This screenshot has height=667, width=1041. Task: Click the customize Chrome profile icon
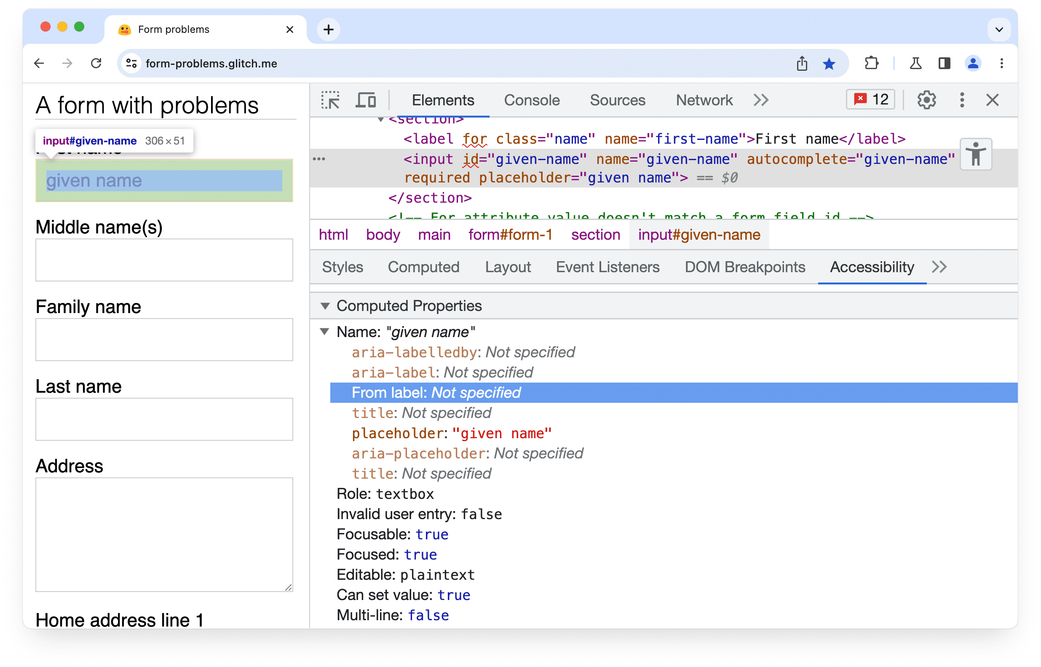point(973,63)
